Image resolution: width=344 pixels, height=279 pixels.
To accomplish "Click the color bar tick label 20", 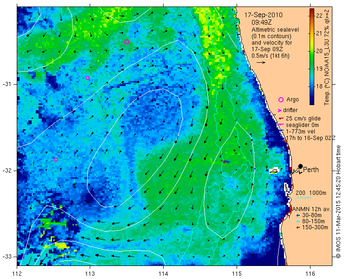I will click(319, 51).
